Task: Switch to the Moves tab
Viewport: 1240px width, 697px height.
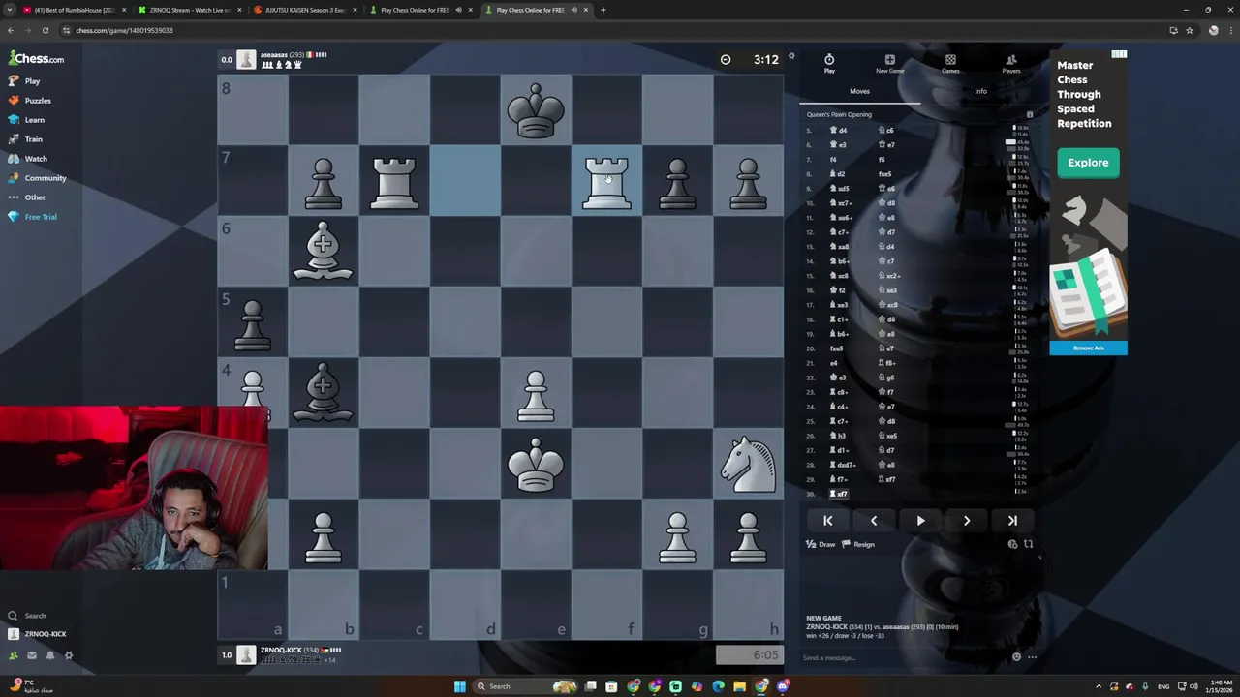Action: 859,91
